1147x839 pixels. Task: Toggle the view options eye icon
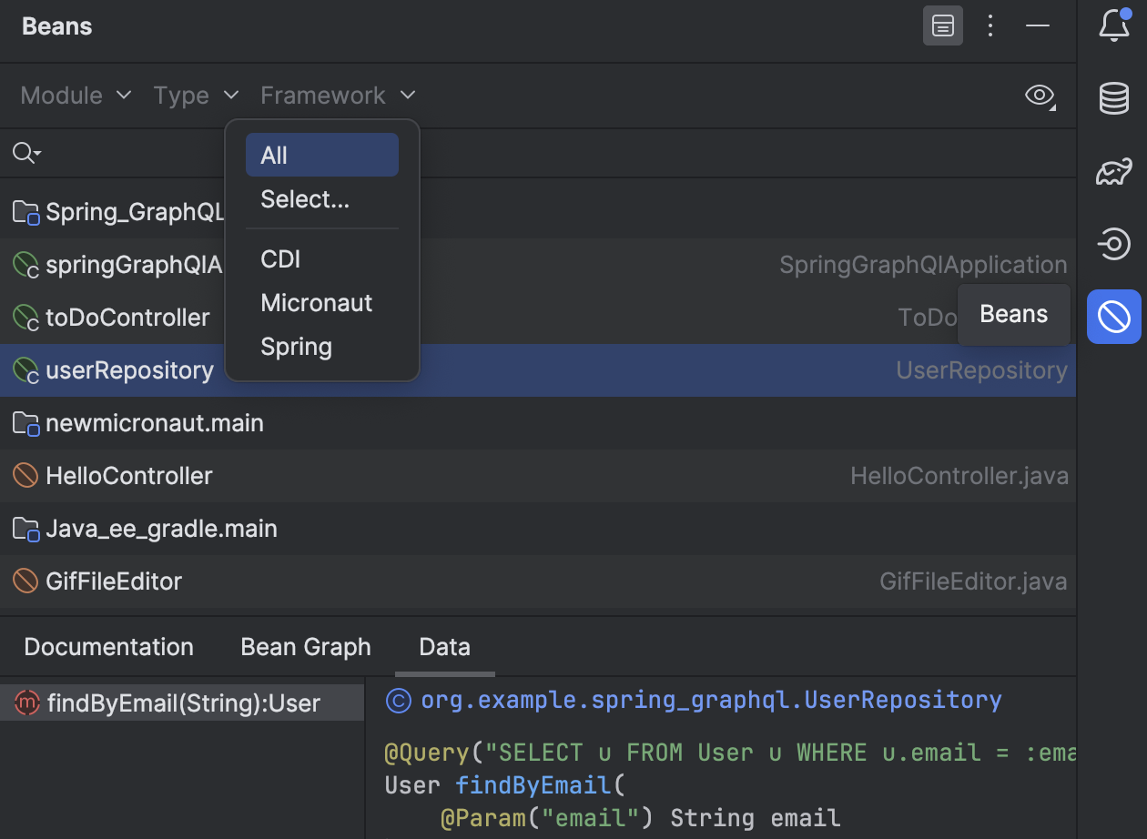(1040, 95)
